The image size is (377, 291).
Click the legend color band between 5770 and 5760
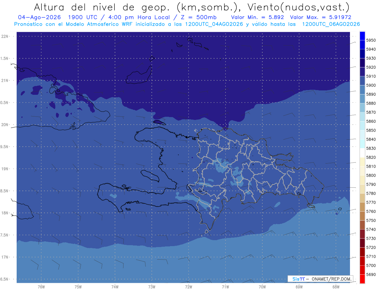362,207
